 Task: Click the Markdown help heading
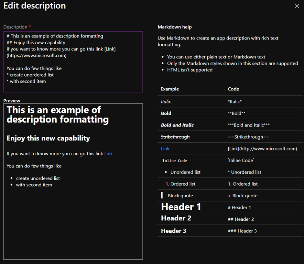[x=175, y=27]
